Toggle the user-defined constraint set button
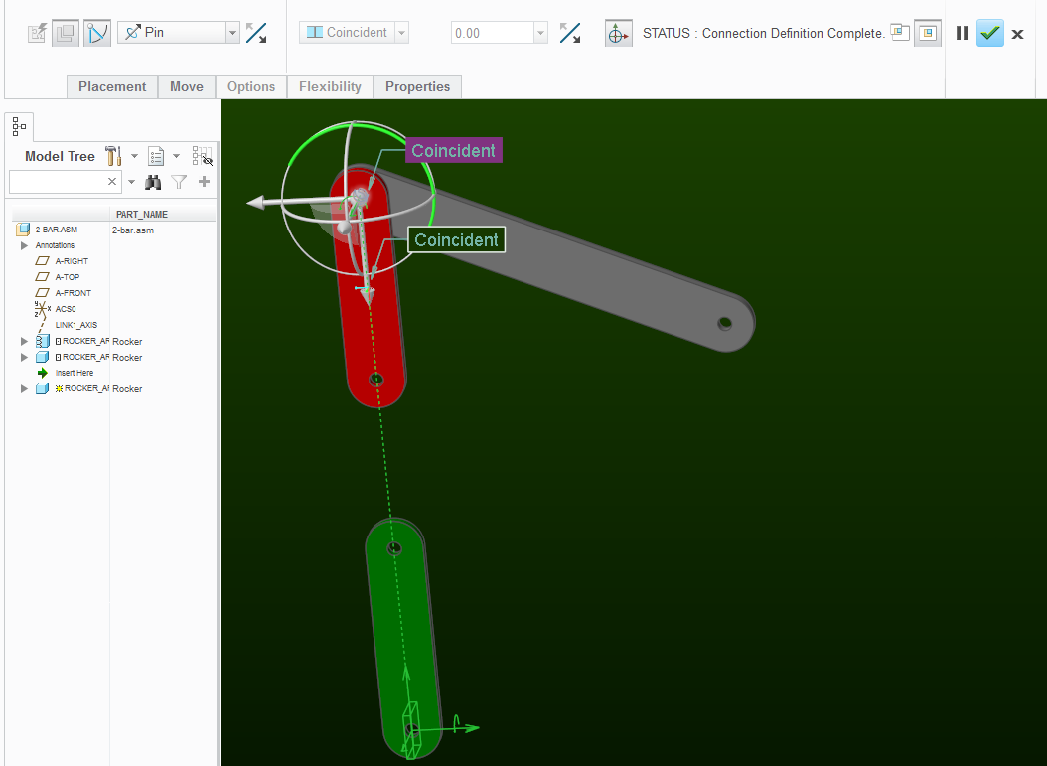Screen dimensions: 1047x766 (66, 33)
